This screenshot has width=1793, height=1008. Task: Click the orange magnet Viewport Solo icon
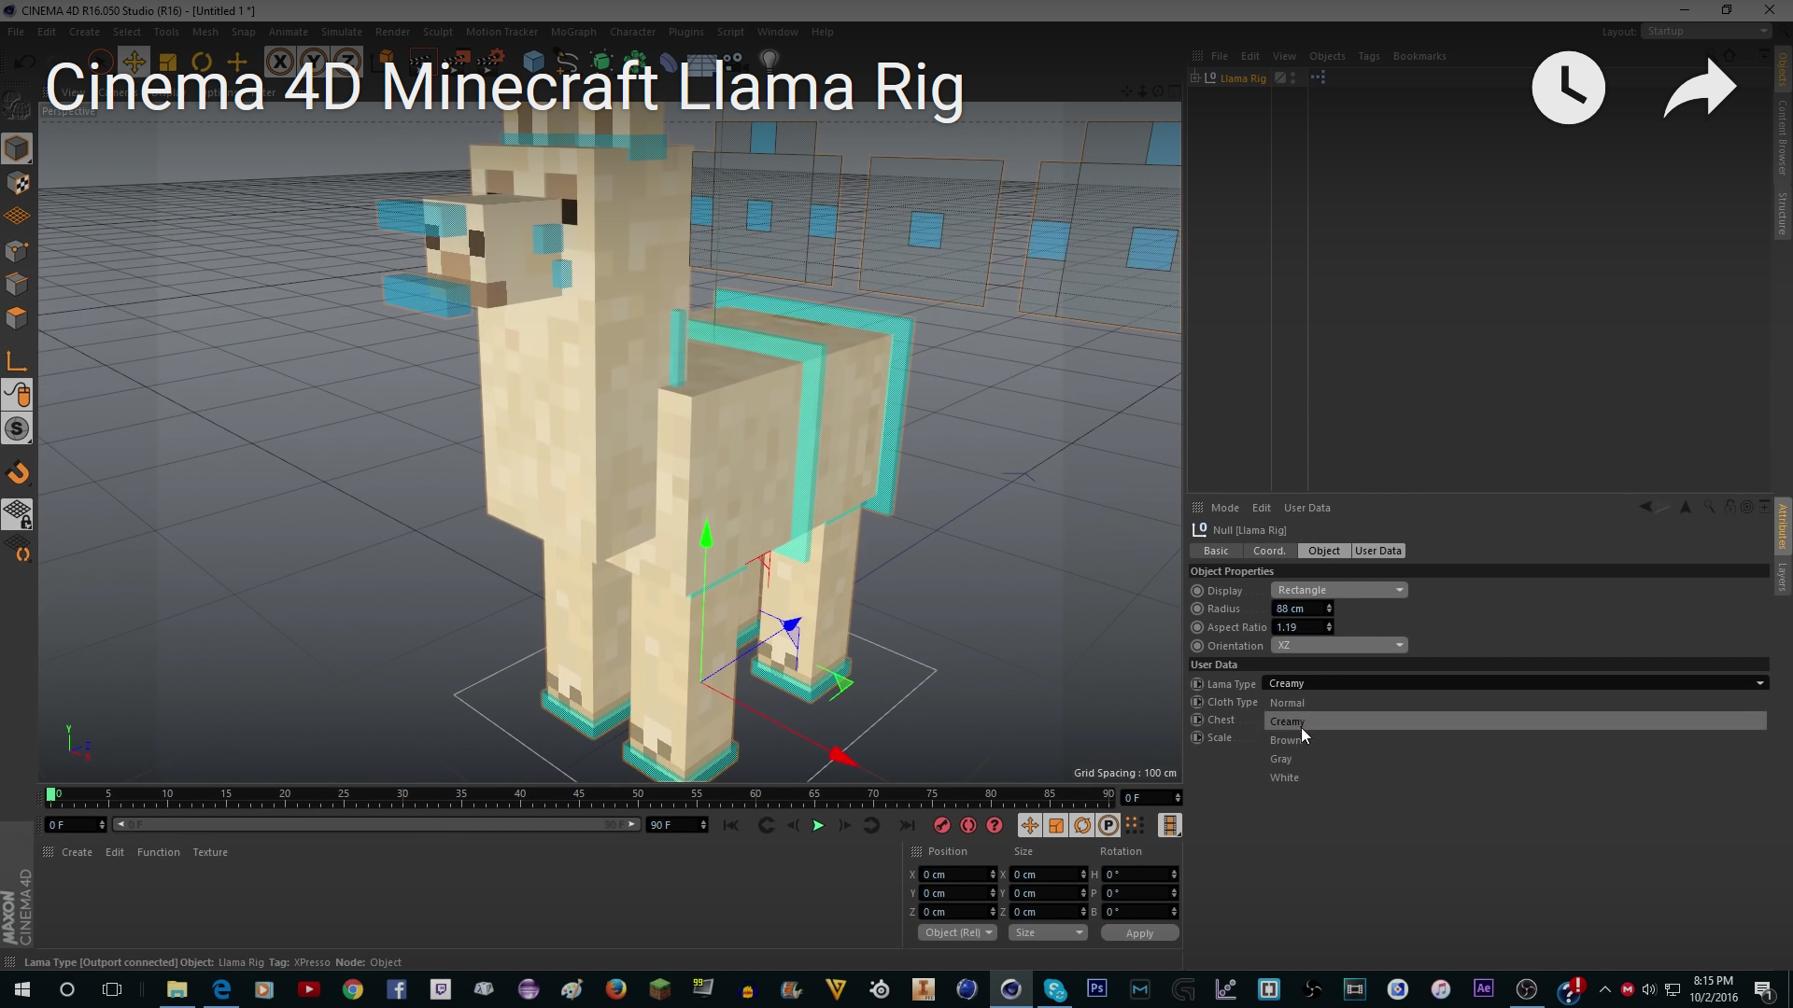coord(17,473)
